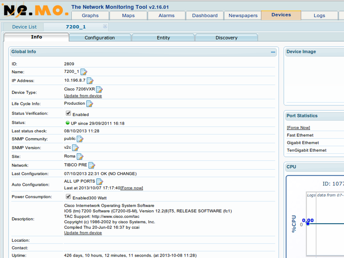The image size is (344, 258).
Task: Edit the Network value TIBCO PRE
Action: pos(92,165)
